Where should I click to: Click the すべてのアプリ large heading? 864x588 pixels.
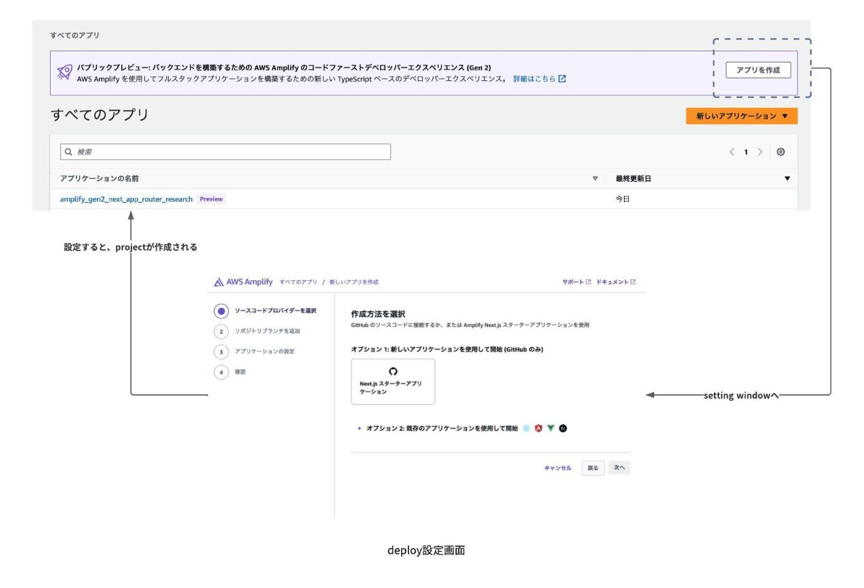pos(99,115)
